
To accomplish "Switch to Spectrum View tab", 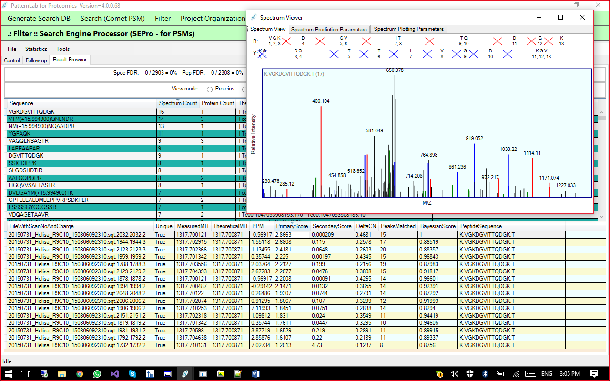I will [268, 29].
